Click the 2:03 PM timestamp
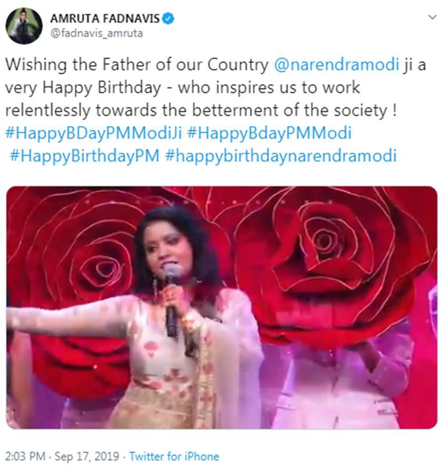The image size is (447, 472). [x=25, y=456]
